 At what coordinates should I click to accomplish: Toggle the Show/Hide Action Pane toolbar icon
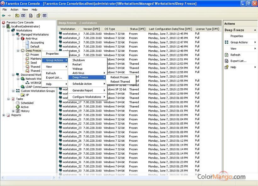pyautogui.click(x=44, y=16)
